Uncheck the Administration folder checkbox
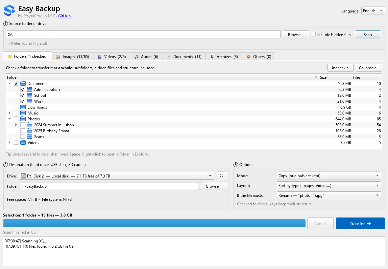The image size is (388, 269). pyautogui.click(x=22, y=89)
